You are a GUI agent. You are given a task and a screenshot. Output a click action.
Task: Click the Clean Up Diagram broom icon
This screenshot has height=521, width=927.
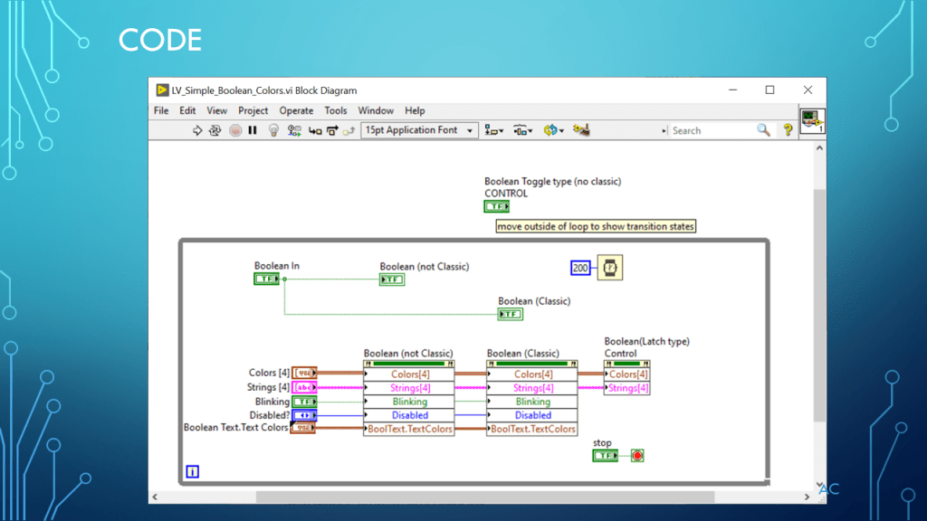click(581, 130)
